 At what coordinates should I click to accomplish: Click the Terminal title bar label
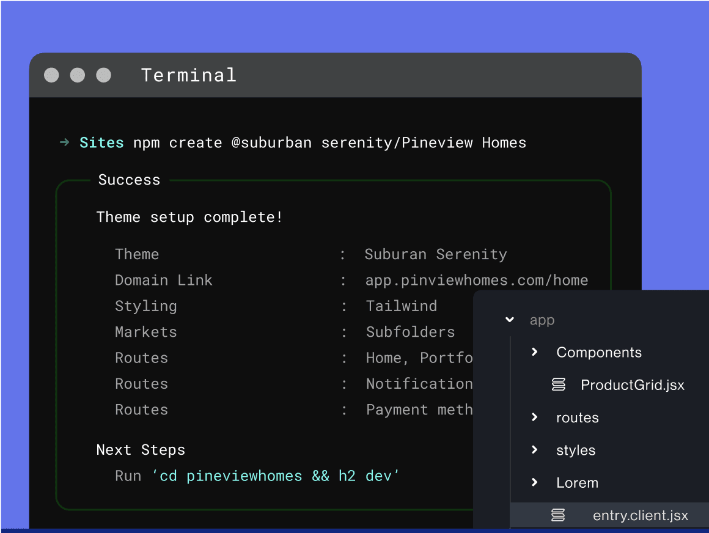click(189, 75)
